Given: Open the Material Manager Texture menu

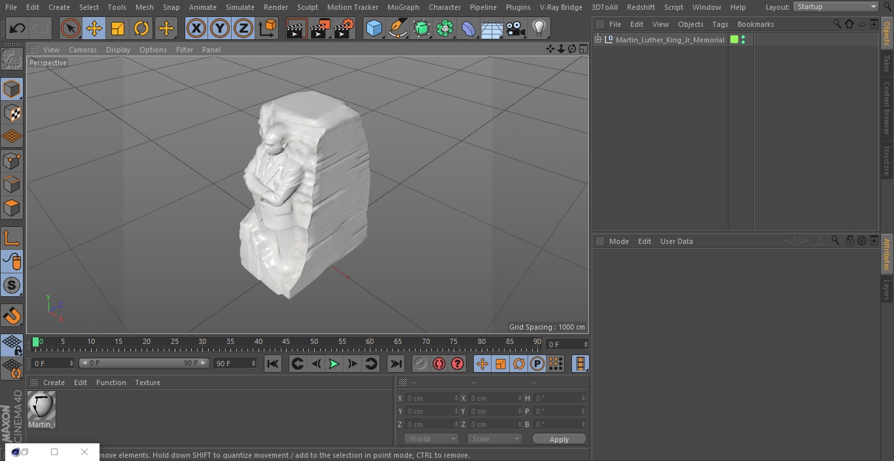Looking at the screenshot, I should 147,383.
